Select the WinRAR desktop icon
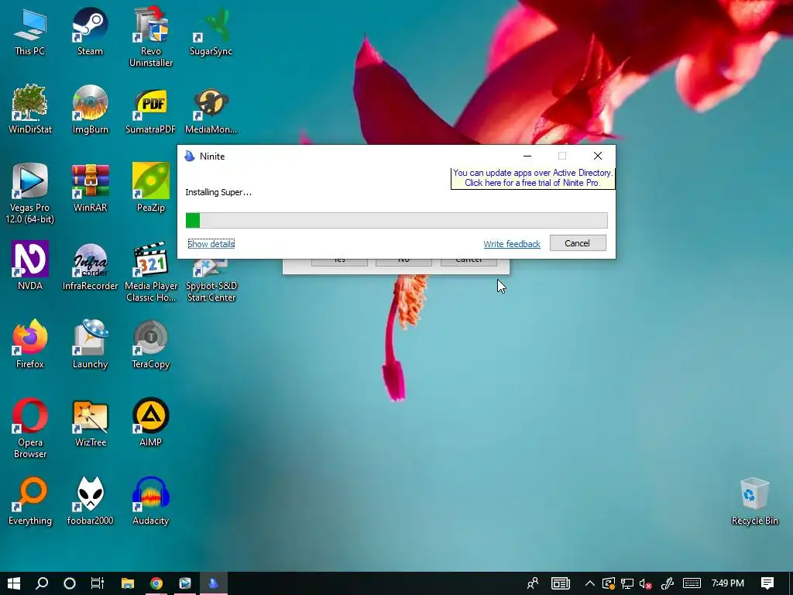Screen dimensions: 793x595 pos(90,188)
